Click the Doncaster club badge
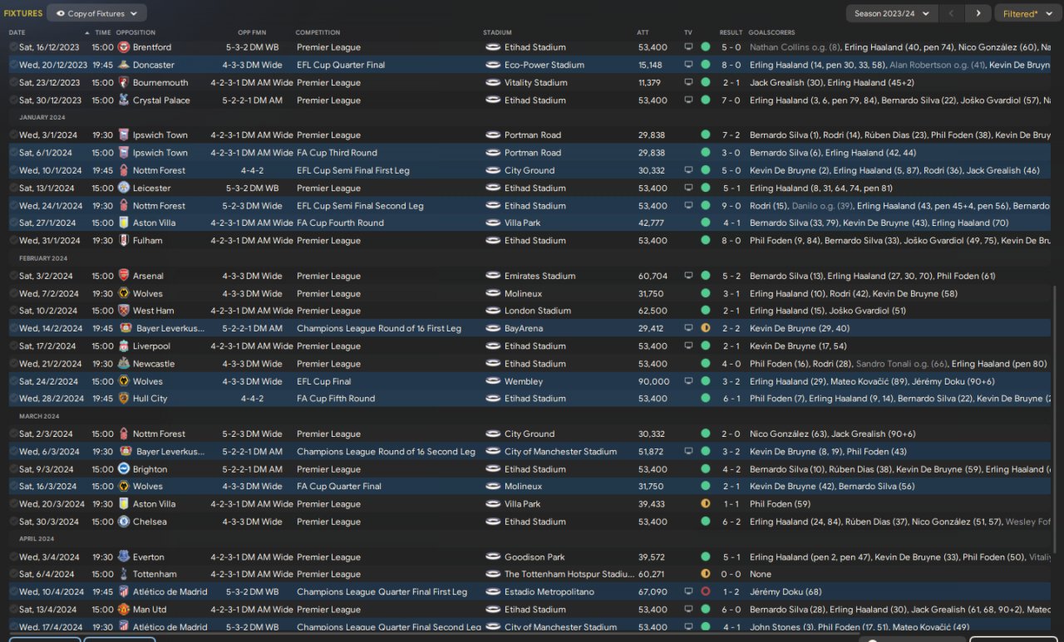1064x642 pixels. coord(124,65)
